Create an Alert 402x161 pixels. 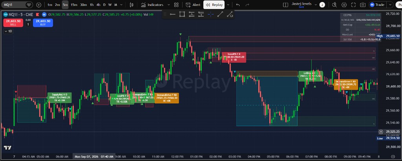point(193,5)
